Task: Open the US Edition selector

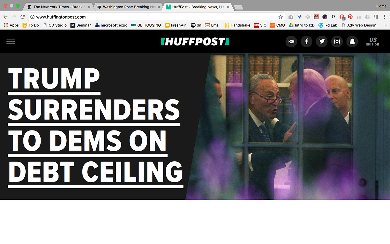Action: coord(373,42)
